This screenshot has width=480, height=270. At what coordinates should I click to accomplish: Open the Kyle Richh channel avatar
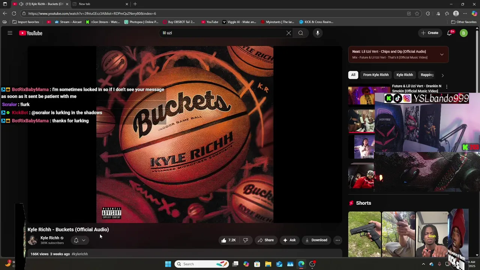tap(33, 240)
